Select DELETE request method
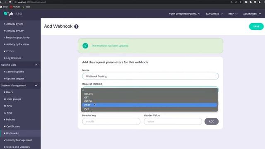Viewport: 265px width, 149px height. tap(149, 94)
